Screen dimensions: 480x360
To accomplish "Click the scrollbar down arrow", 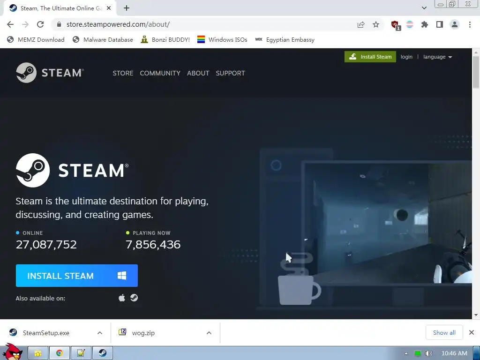I will click(476, 315).
